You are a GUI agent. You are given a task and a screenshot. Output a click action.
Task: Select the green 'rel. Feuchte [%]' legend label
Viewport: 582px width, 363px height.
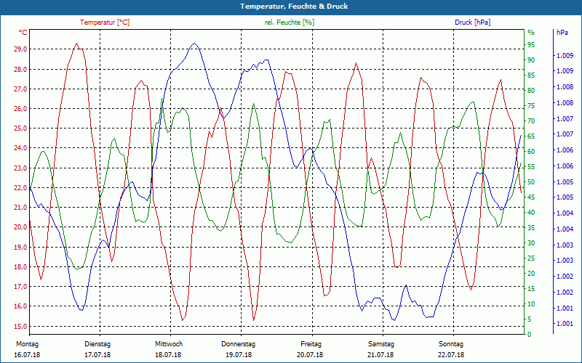click(289, 23)
